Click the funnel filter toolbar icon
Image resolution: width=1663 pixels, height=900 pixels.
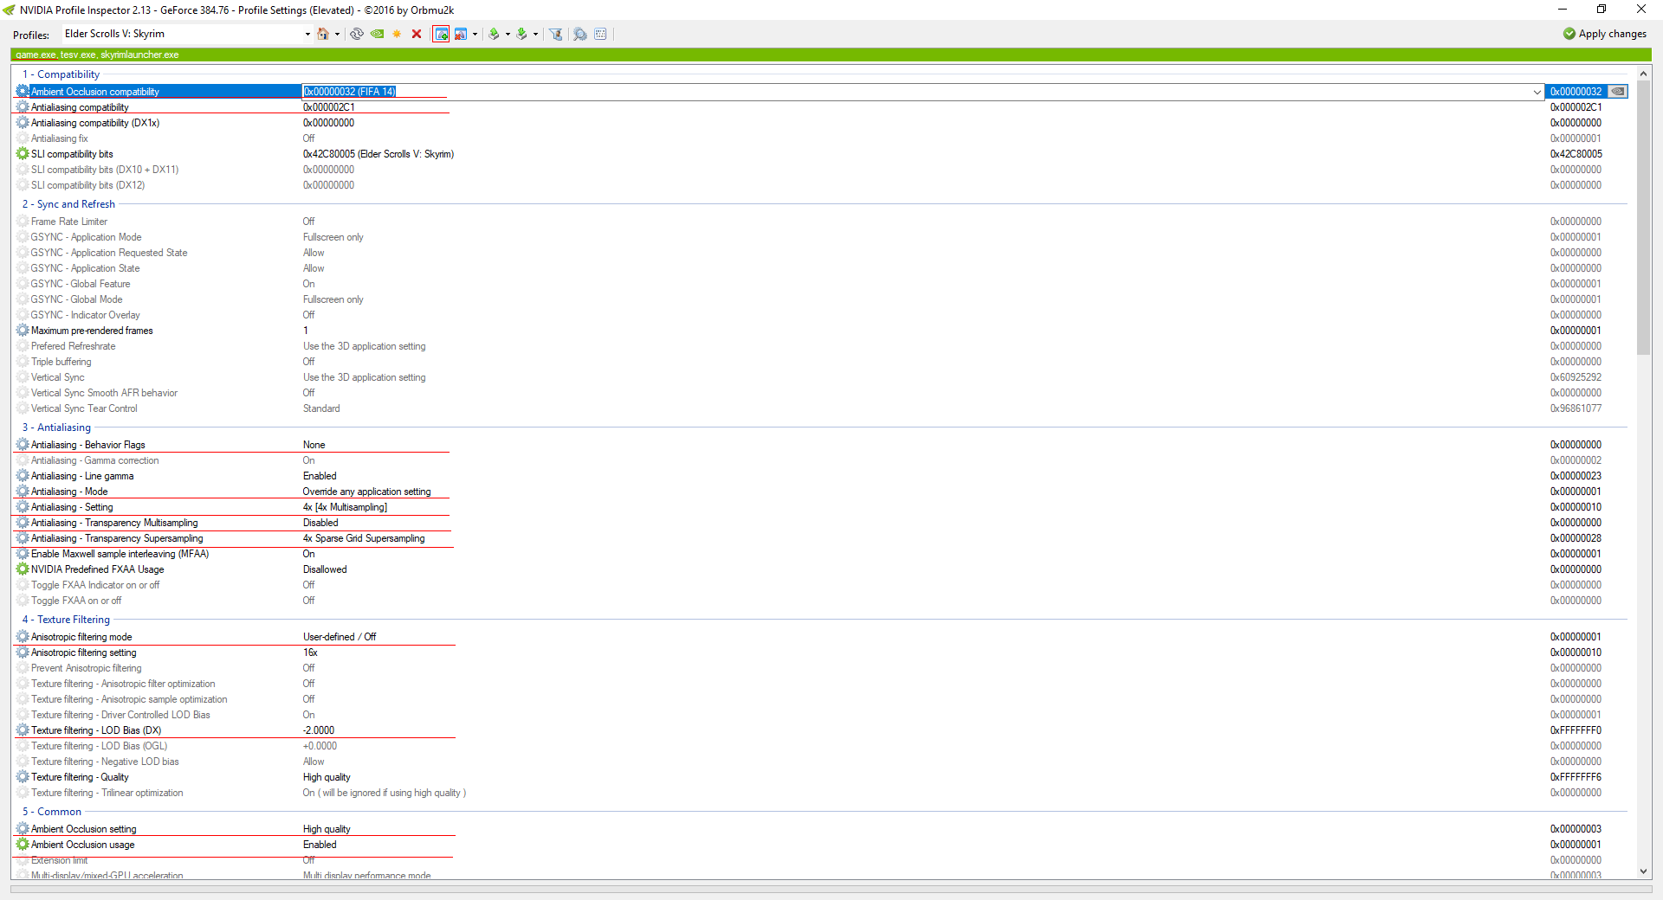[556, 34]
